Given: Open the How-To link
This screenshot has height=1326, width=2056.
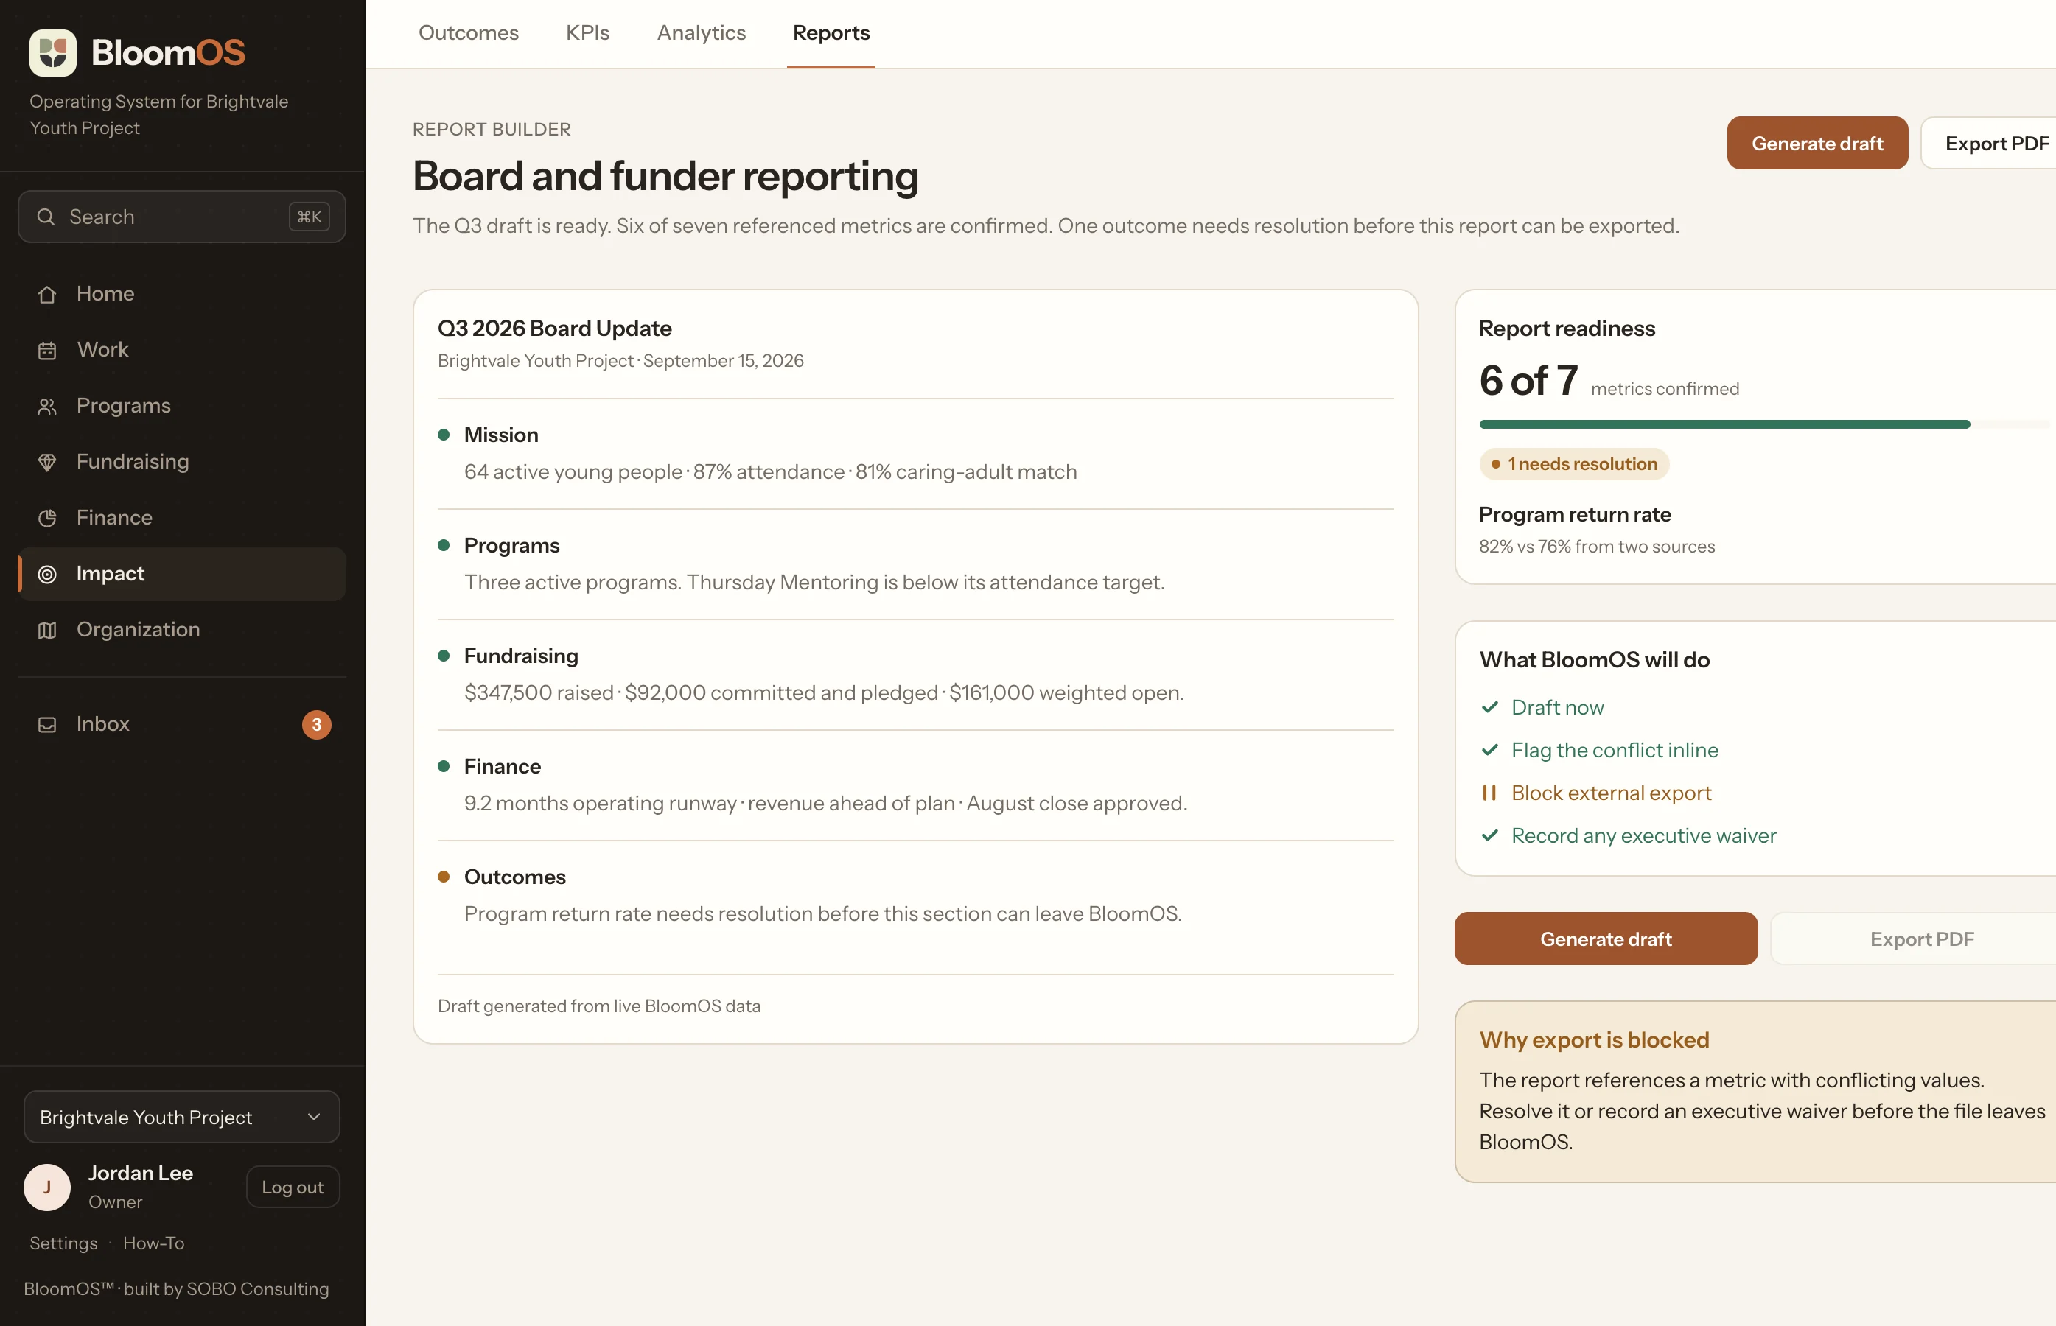Looking at the screenshot, I should pos(153,1243).
